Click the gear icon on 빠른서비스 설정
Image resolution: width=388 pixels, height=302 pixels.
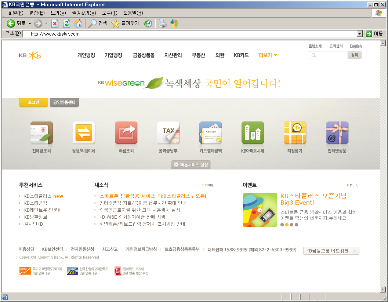point(176,165)
